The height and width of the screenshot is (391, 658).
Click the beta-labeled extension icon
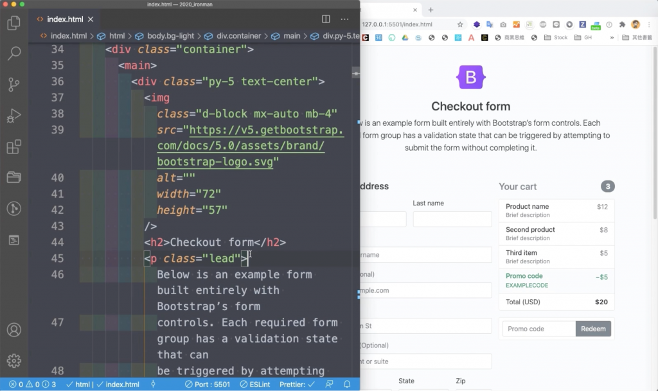click(x=596, y=25)
